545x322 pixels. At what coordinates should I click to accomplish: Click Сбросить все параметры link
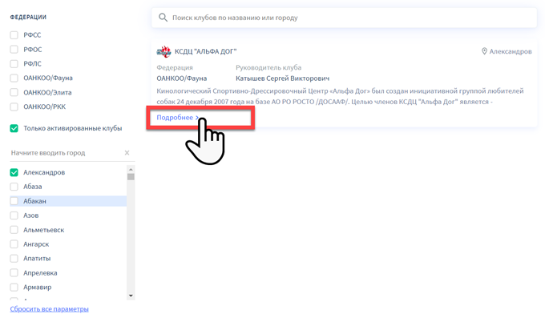pos(50,309)
